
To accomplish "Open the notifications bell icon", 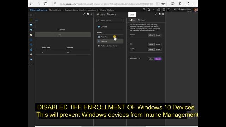I will 149,10.
